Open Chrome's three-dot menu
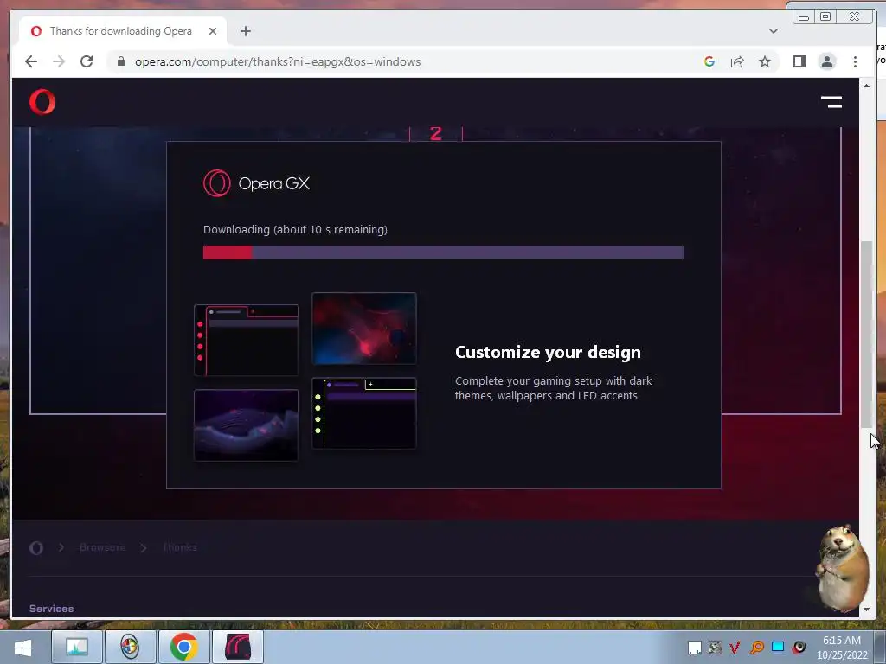 pos(855,61)
